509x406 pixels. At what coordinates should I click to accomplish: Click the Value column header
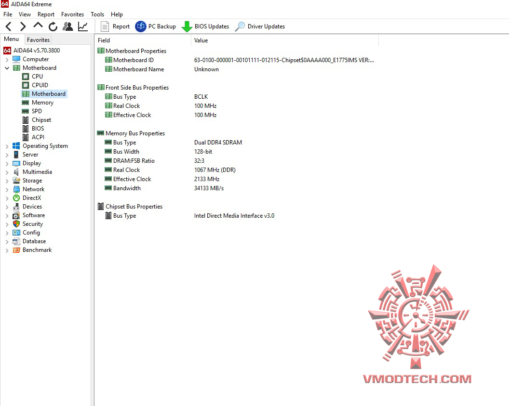(x=285, y=40)
